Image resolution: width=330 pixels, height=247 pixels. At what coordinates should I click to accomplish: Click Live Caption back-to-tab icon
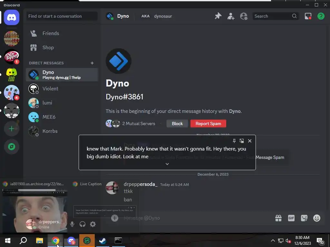point(242,141)
